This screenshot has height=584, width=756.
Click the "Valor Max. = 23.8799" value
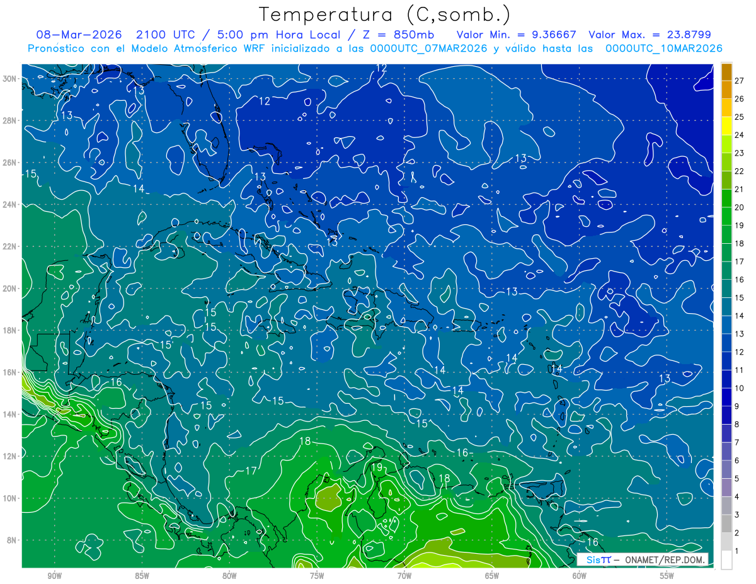coord(650,35)
